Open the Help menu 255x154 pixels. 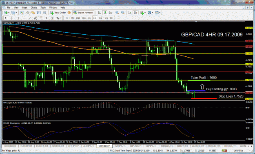point(63,8)
